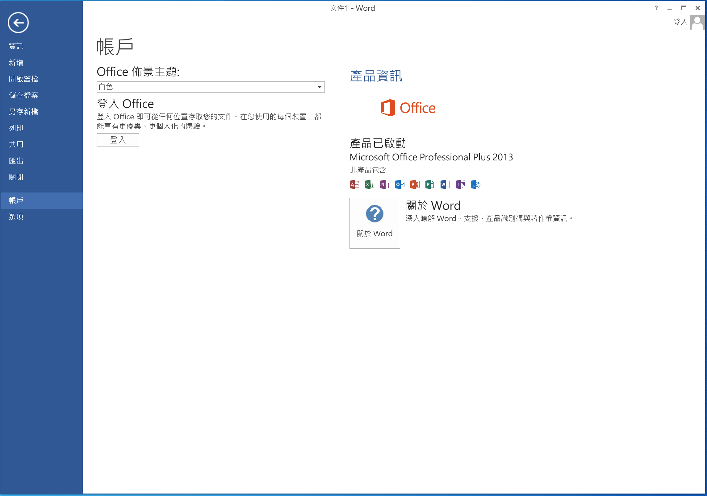Click the back arrow circle icon
707x496 pixels.
(x=18, y=23)
